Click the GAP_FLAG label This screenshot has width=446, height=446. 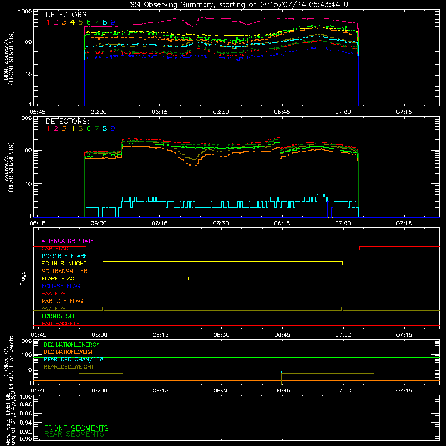click(55, 248)
